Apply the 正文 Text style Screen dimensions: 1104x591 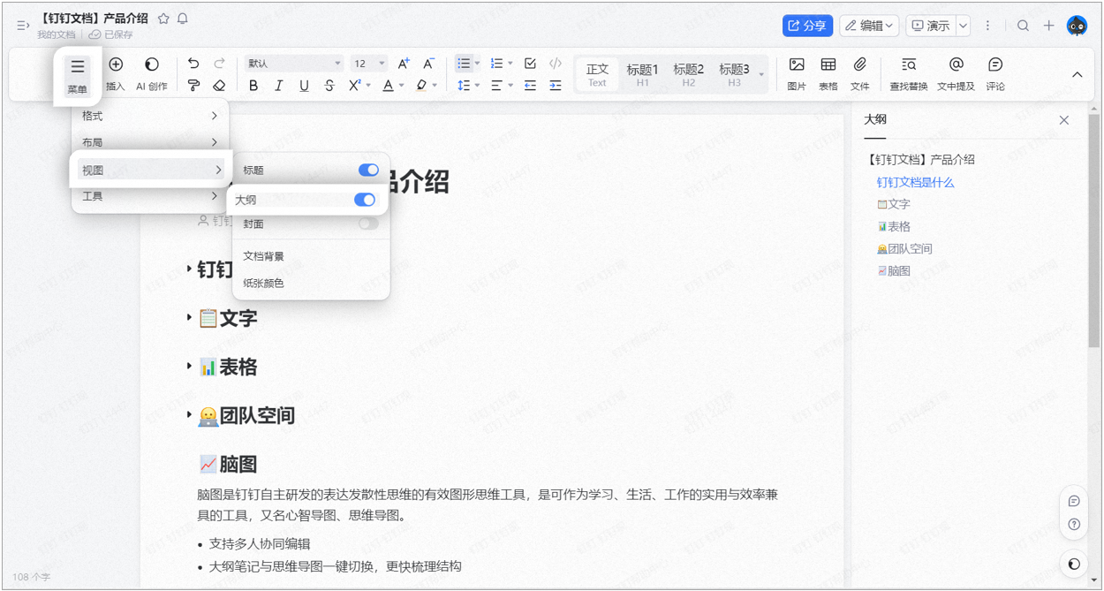[597, 74]
